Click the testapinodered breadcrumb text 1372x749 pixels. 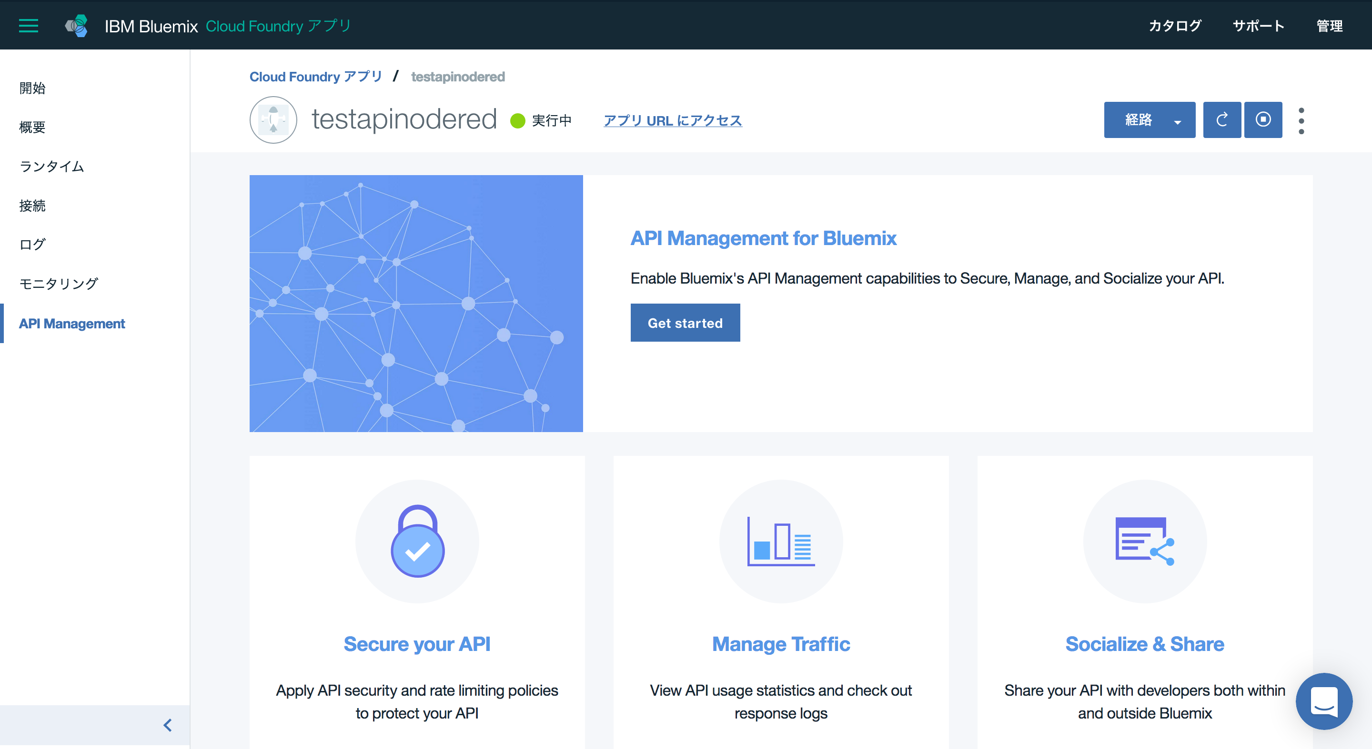(x=458, y=77)
